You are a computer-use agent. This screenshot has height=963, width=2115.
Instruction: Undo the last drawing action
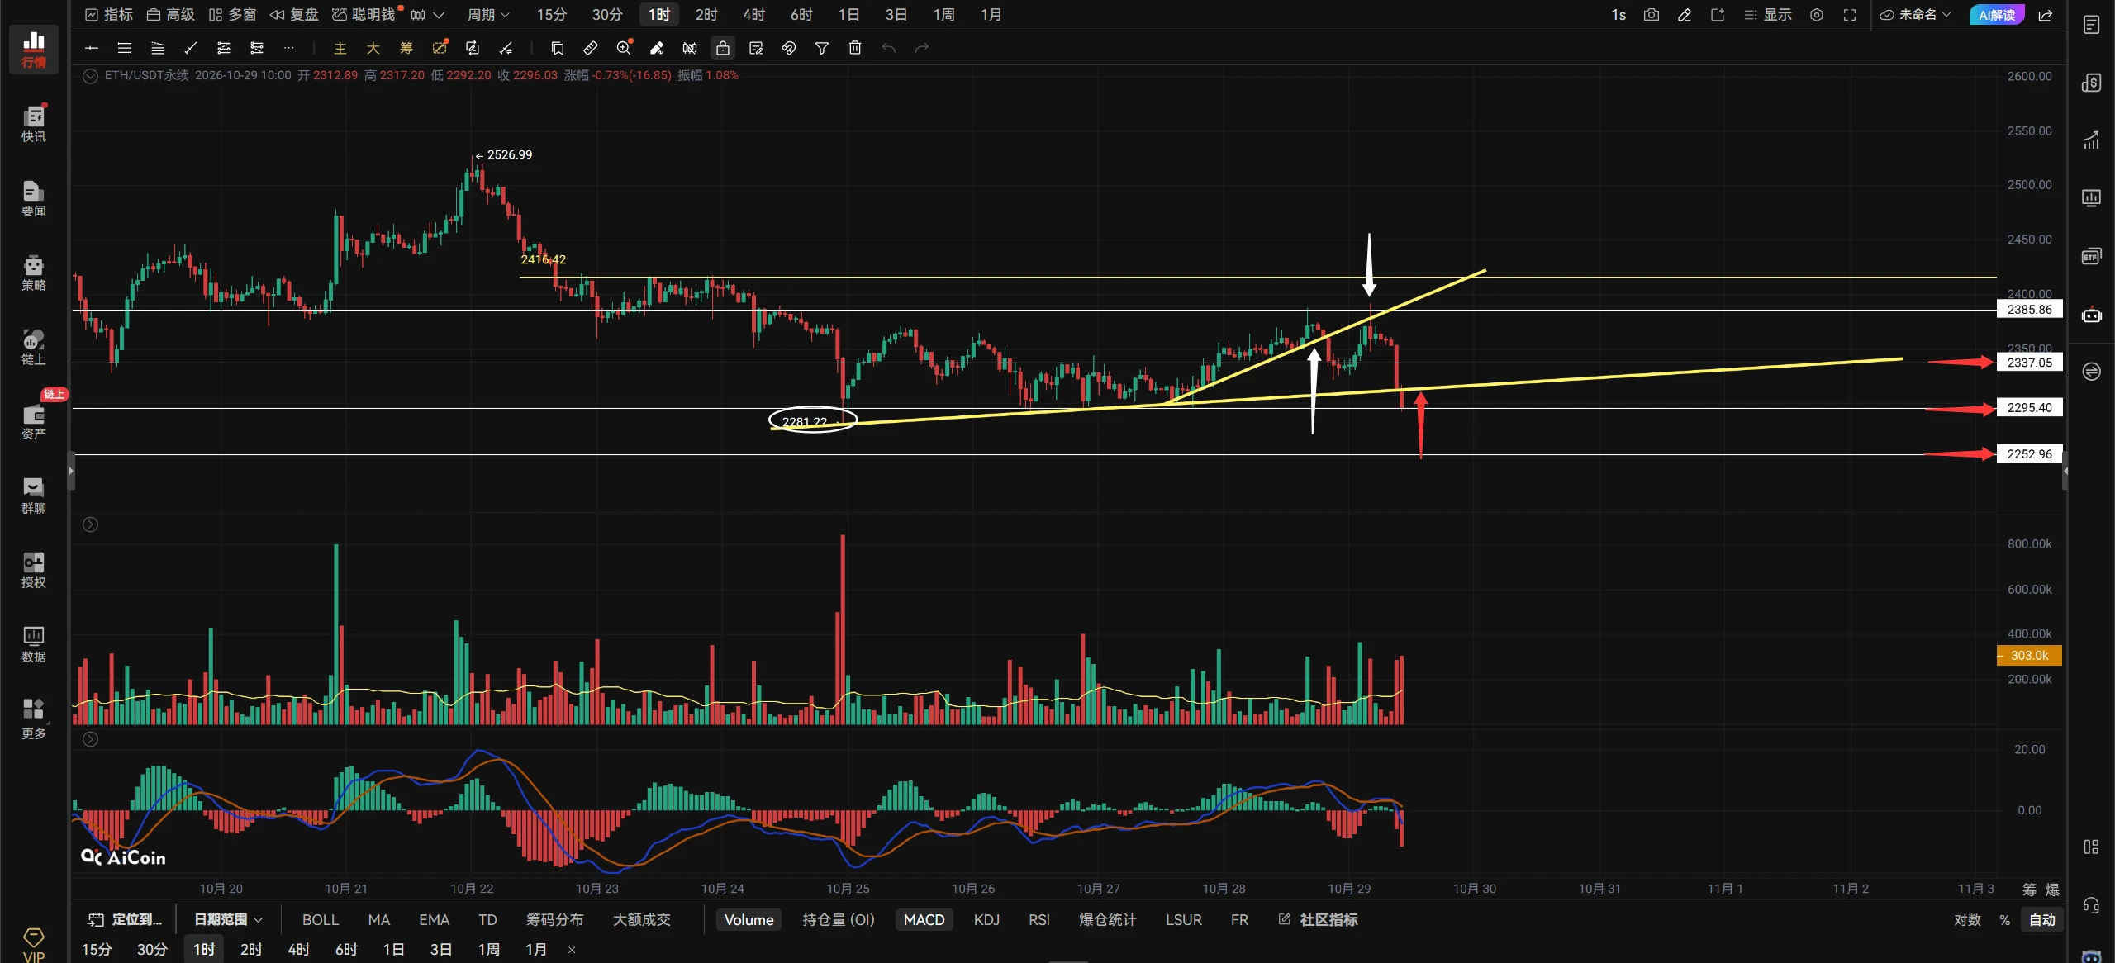click(889, 48)
